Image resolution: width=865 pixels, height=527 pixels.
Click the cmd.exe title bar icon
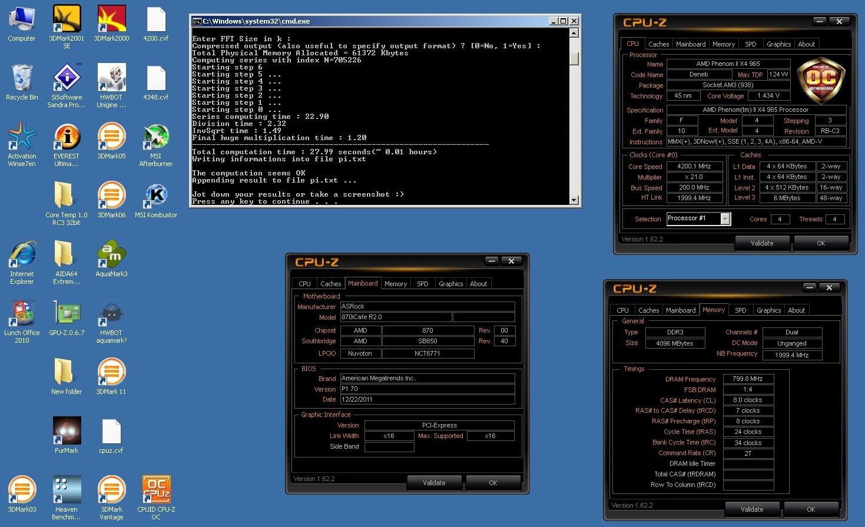click(197, 21)
